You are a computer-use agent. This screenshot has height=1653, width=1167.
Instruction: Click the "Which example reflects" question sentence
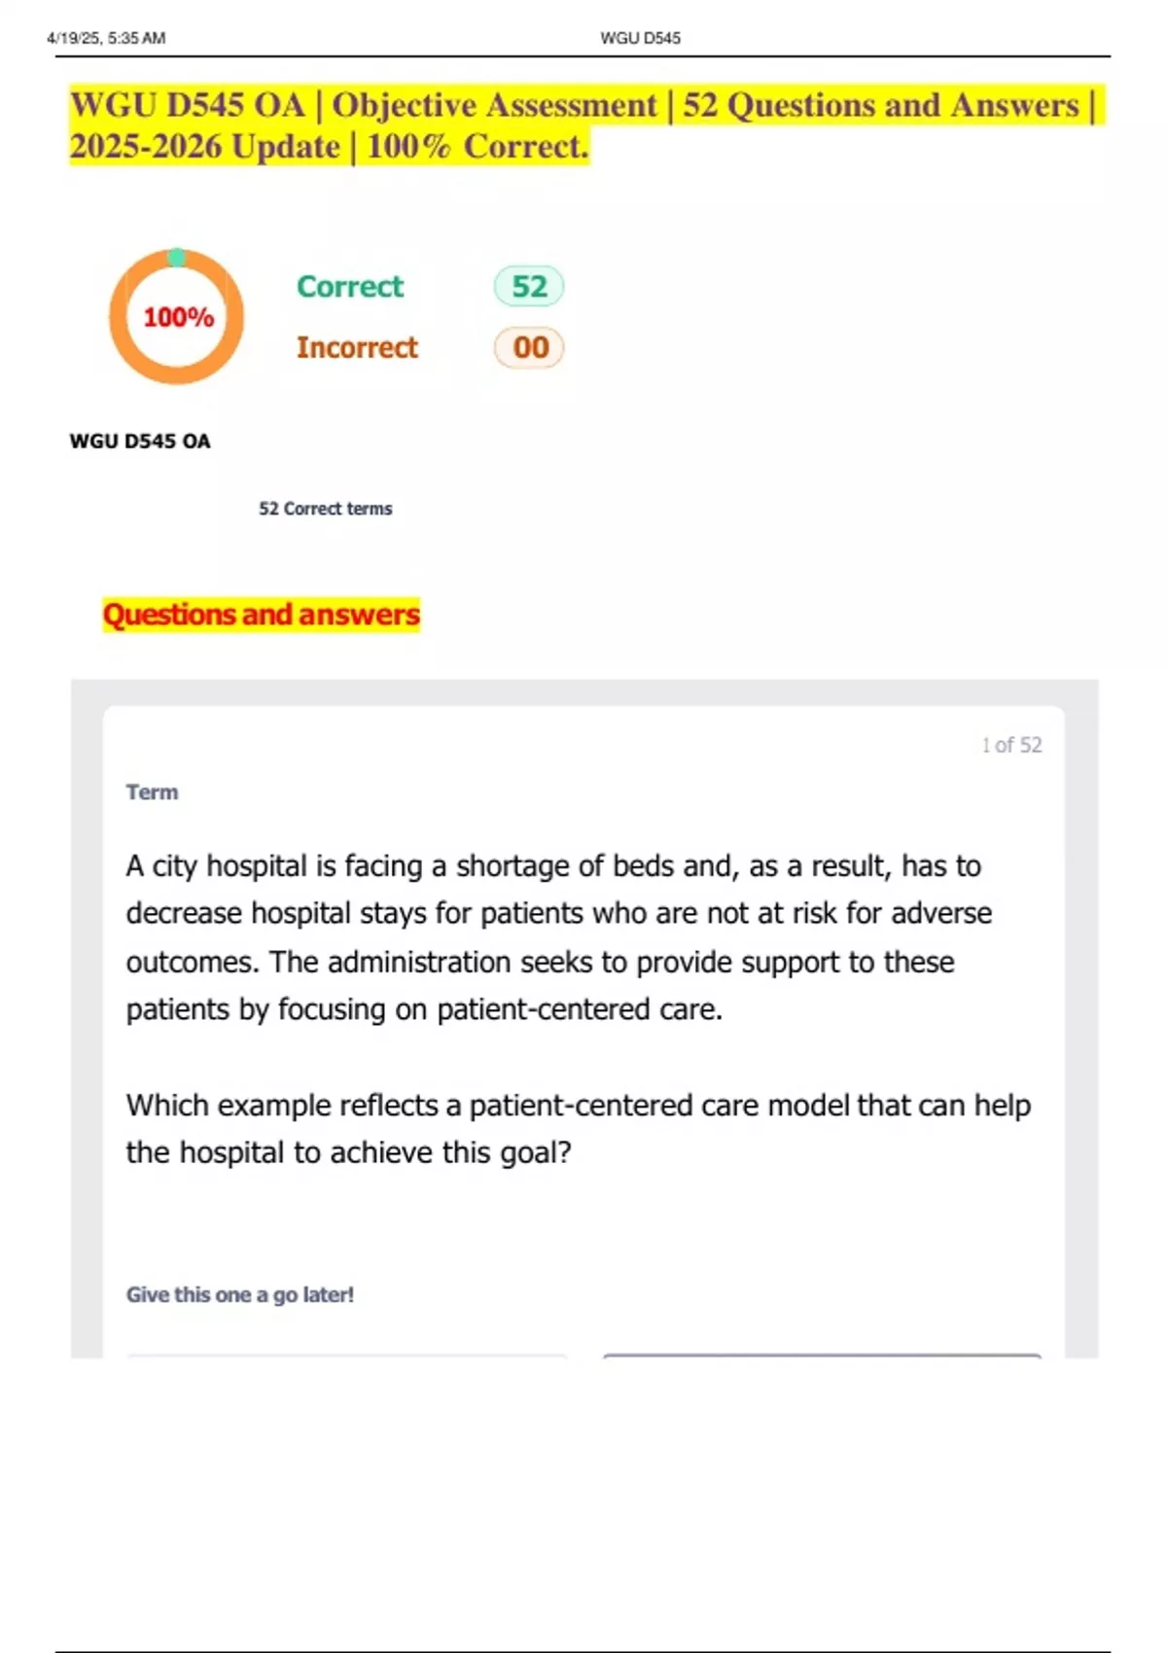pyautogui.click(x=578, y=1129)
